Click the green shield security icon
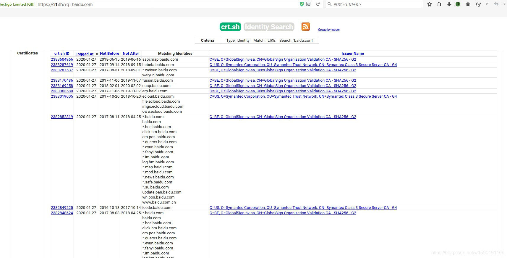The image size is (507, 258). point(302,4)
